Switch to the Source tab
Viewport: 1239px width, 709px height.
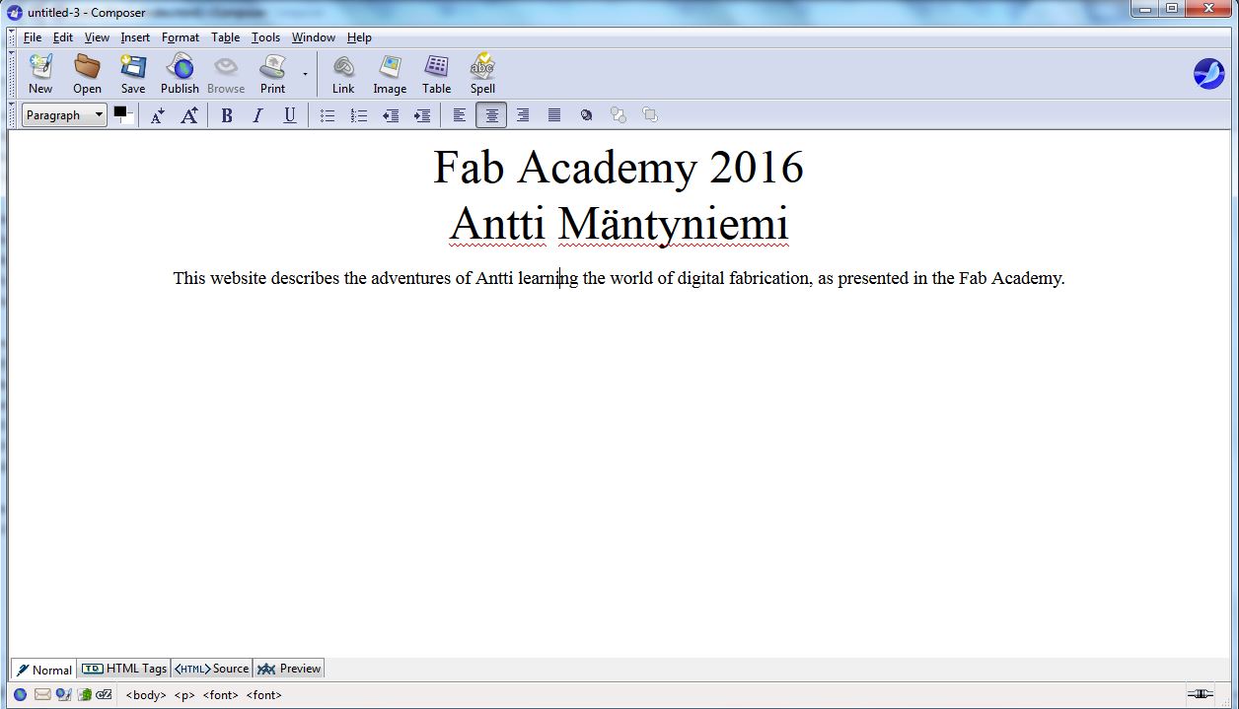211,669
